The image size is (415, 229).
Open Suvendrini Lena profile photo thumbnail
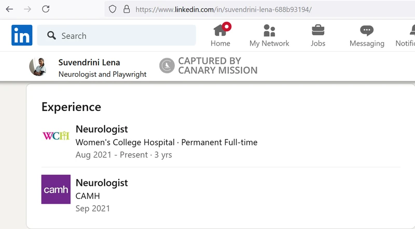[38, 67]
